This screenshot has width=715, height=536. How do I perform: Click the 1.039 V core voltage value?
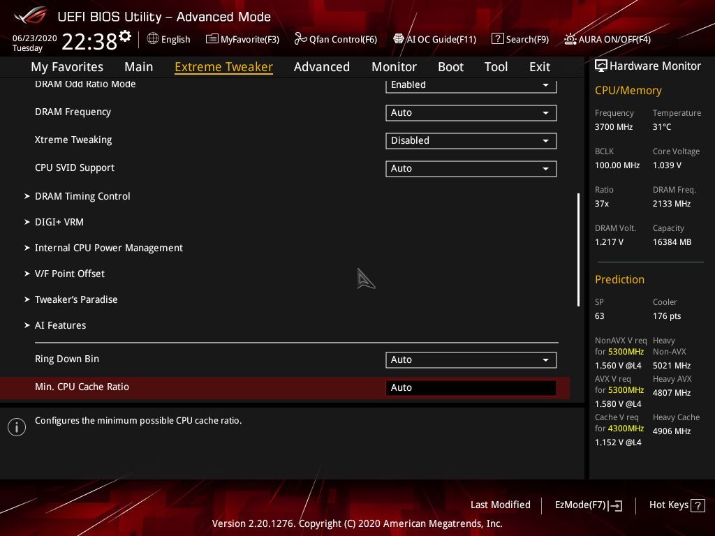coord(667,165)
